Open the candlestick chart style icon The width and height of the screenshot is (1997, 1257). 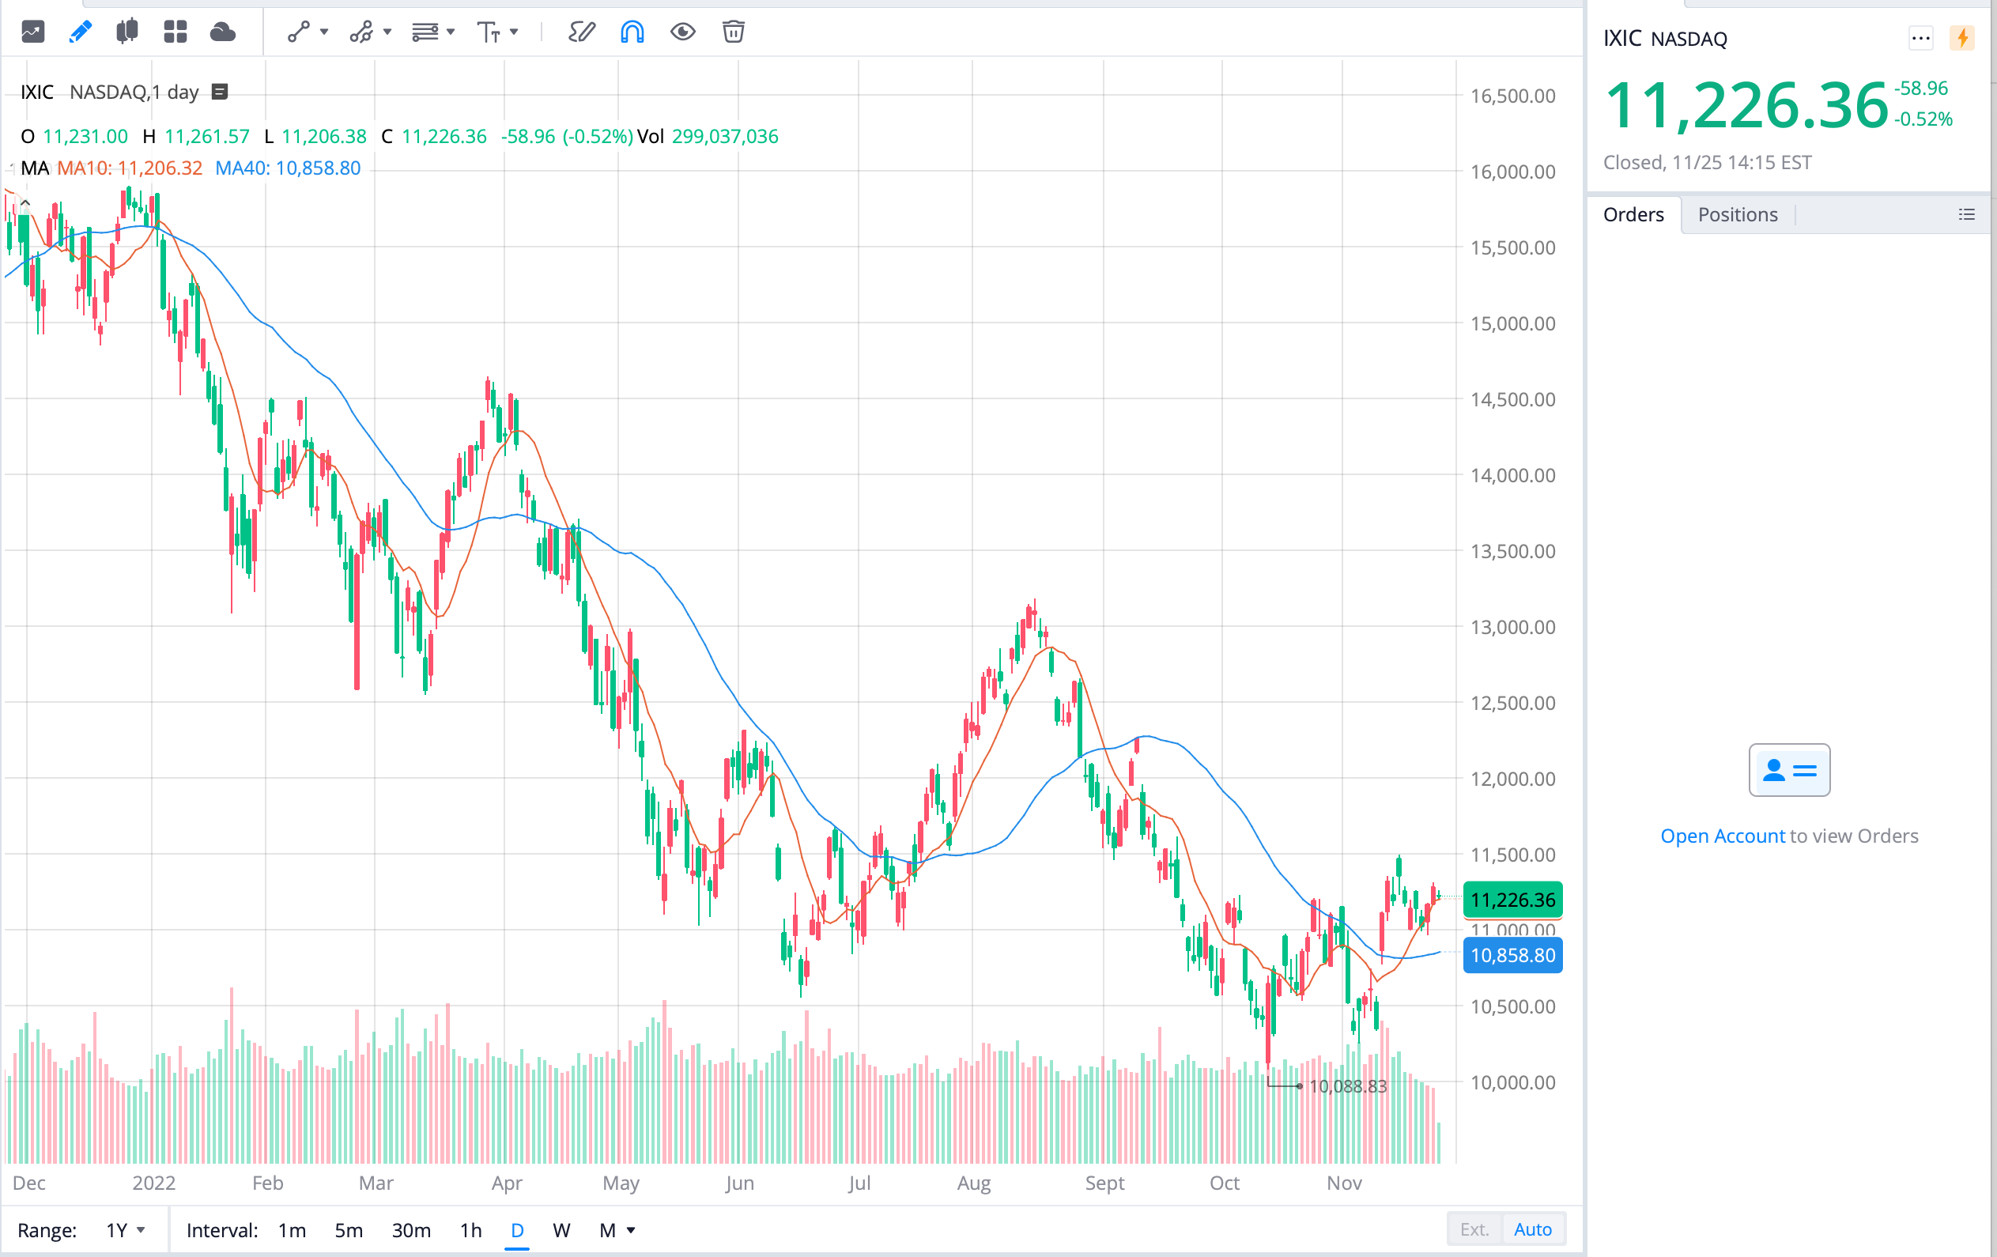coord(126,32)
